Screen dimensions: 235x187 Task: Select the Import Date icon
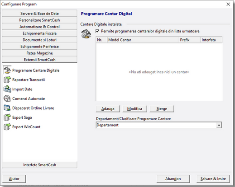7,89
